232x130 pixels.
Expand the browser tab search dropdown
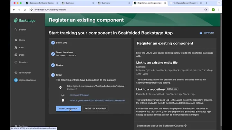click(x=219, y=3)
